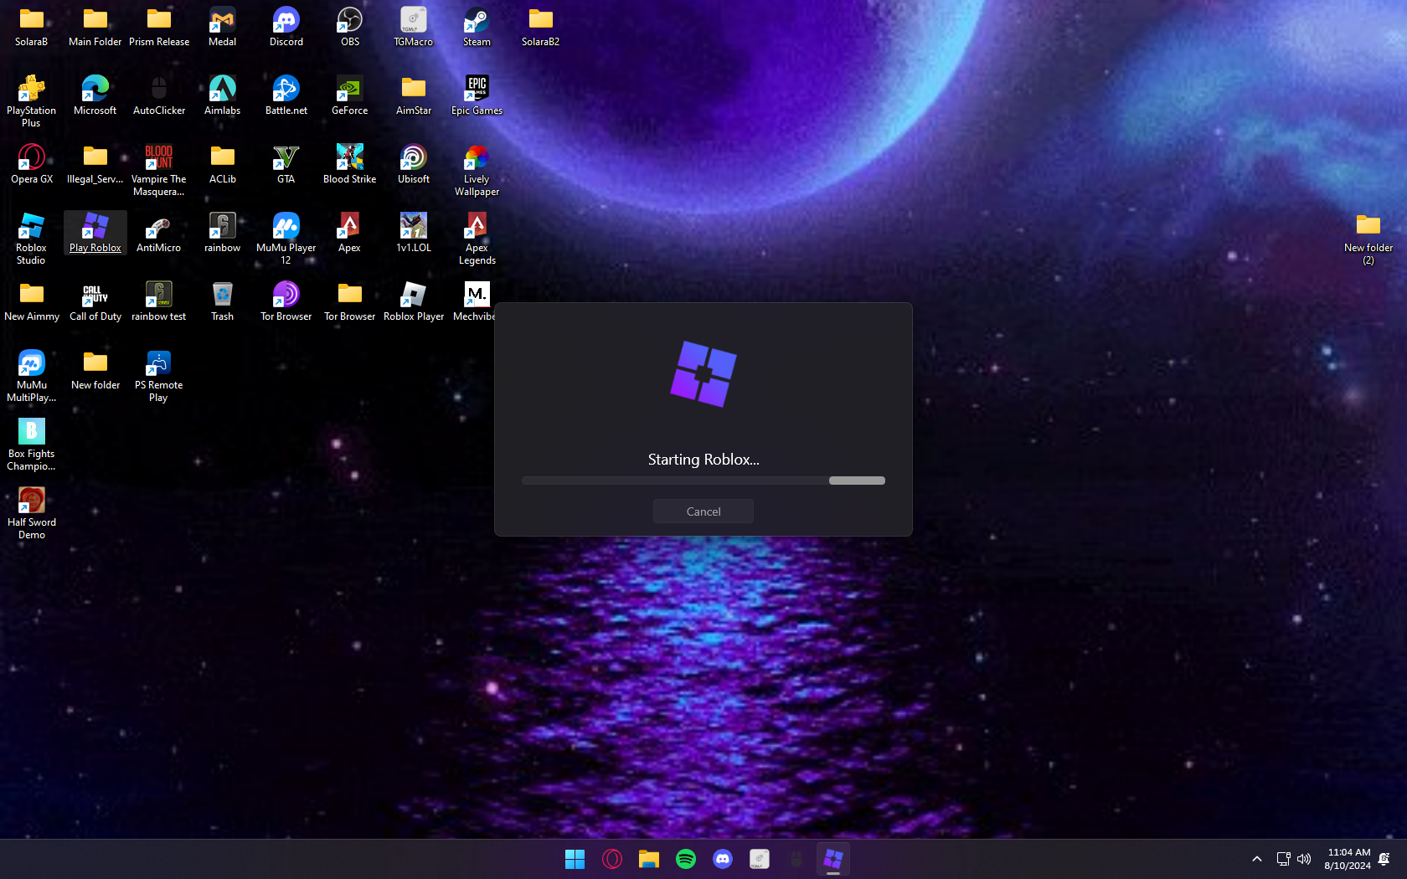Open Spotify from the taskbar
The width and height of the screenshot is (1407, 879).
[686, 859]
